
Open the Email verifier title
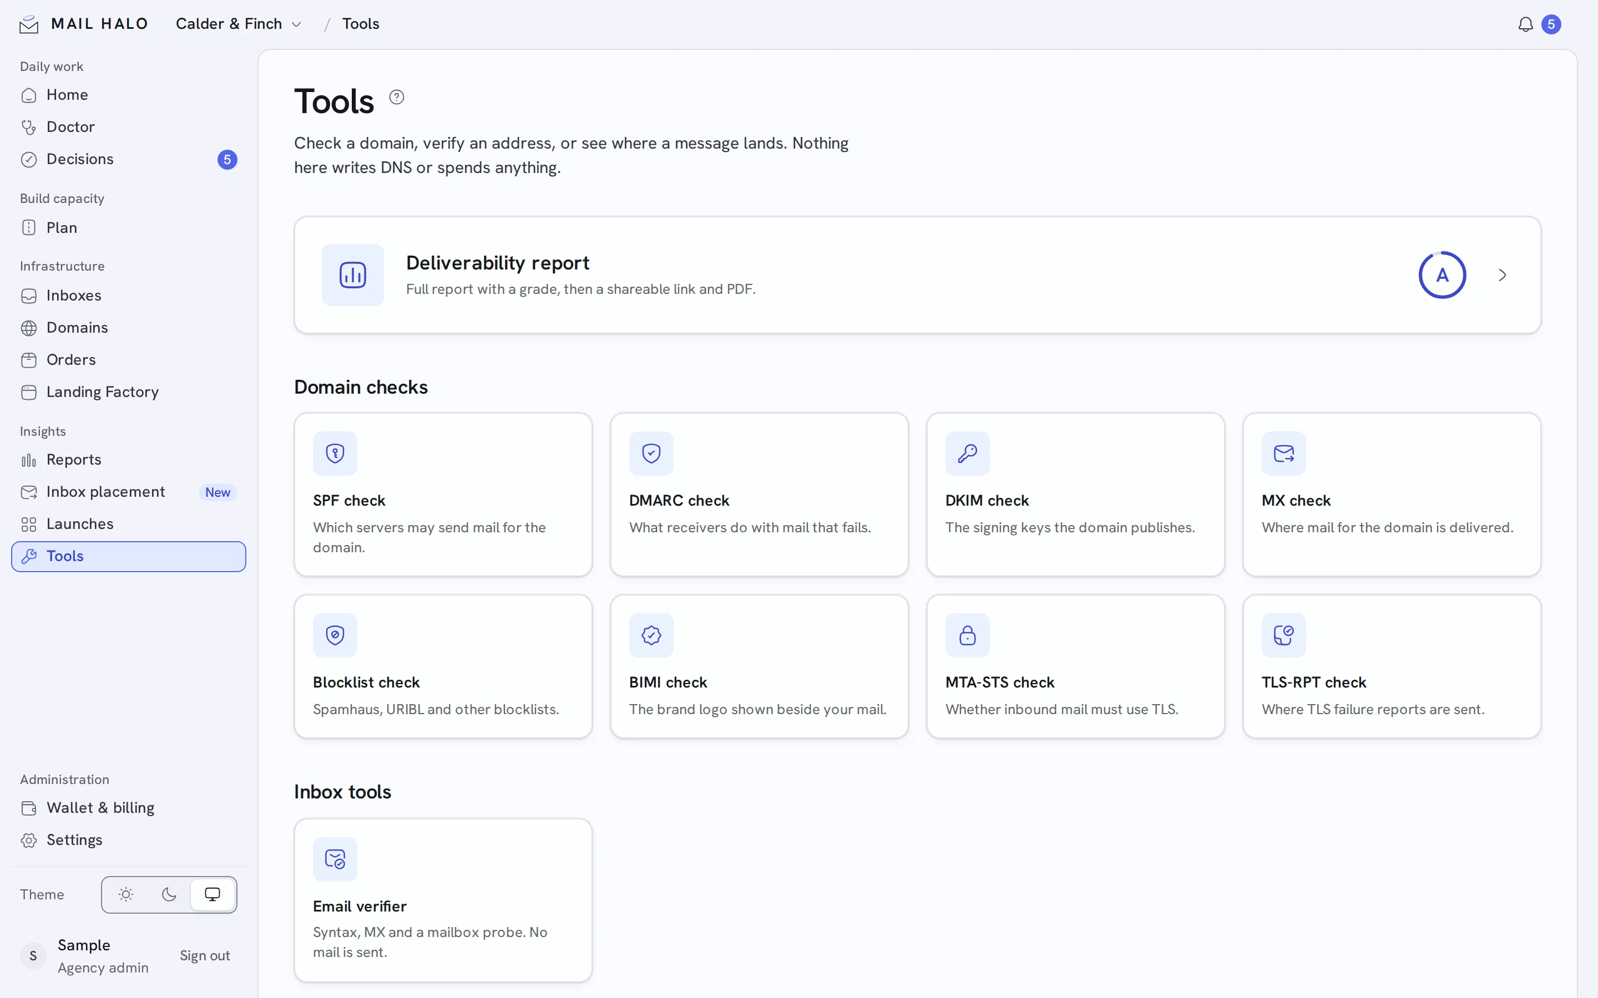click(x=360, y=907)
